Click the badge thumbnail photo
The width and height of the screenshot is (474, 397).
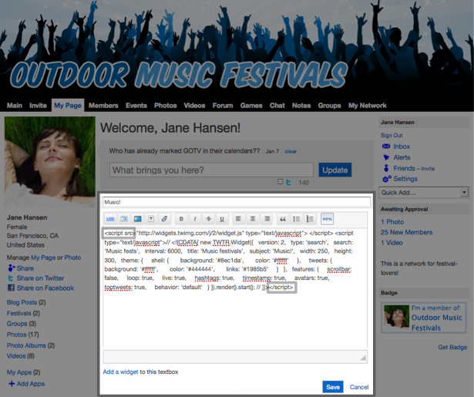[x=396, y=317]
